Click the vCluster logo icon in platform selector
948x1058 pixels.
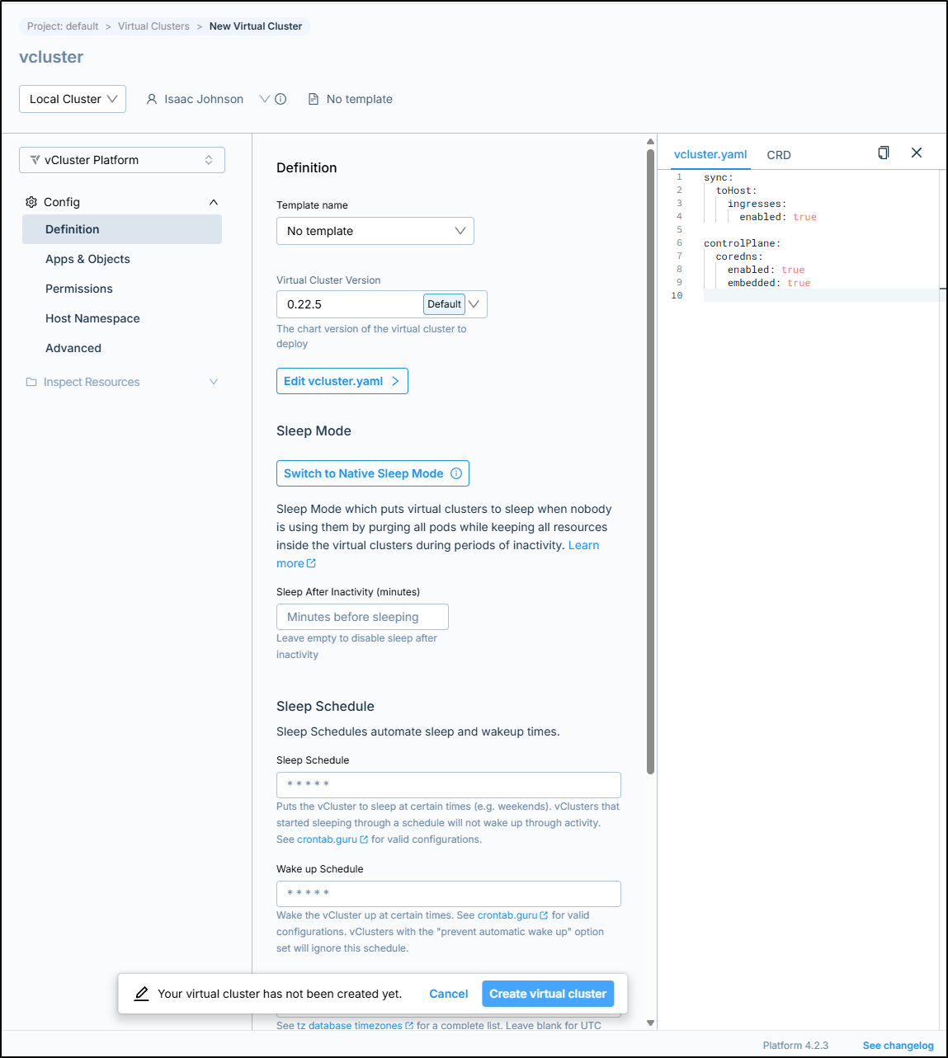pyautogui.click(x=35, y=160)
